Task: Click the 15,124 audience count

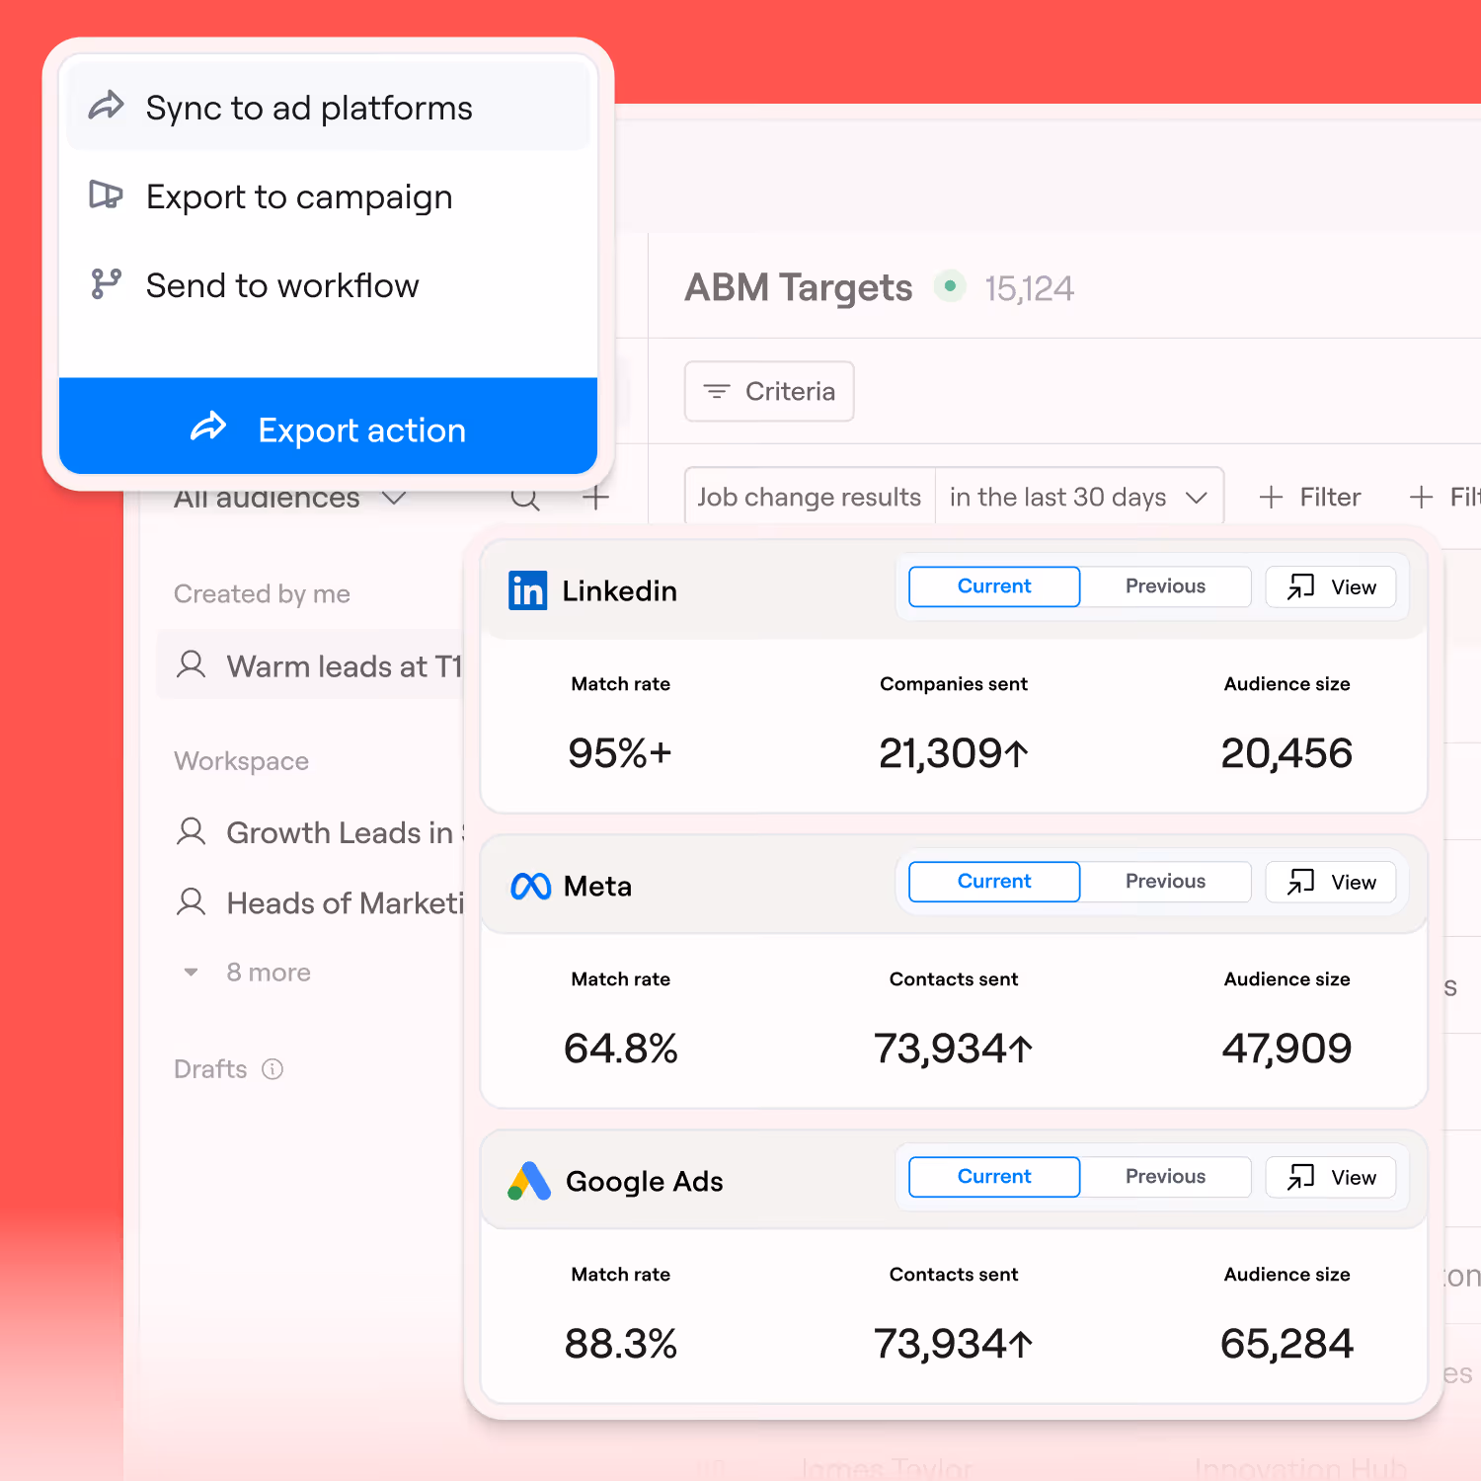Action: click(x=1030, y=288)
